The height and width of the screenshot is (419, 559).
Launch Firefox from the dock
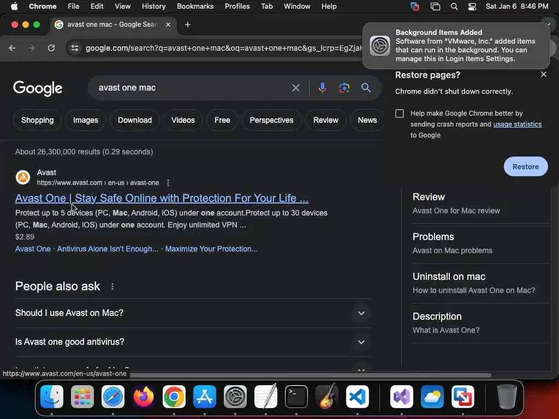pos(144,397)
